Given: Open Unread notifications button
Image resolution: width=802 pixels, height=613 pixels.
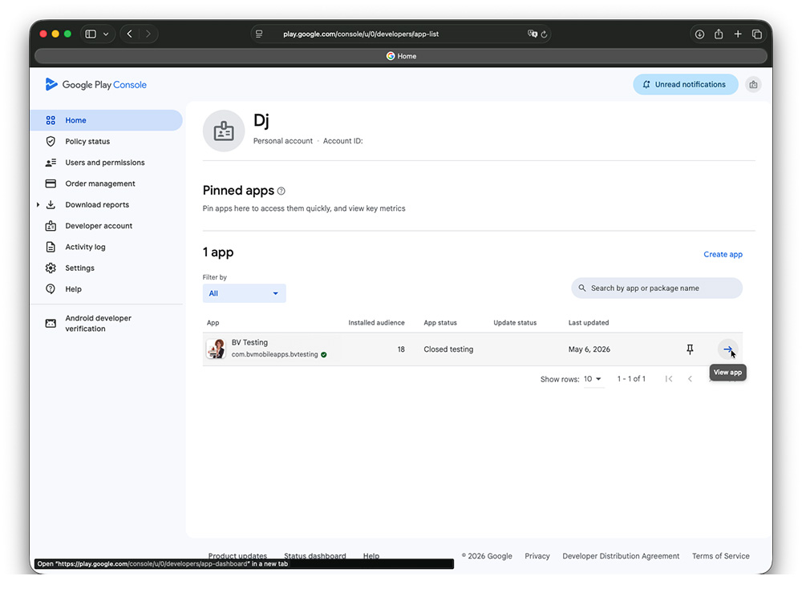Looking at the screenshot, I should pyautogui.click(x=686, y=84).
